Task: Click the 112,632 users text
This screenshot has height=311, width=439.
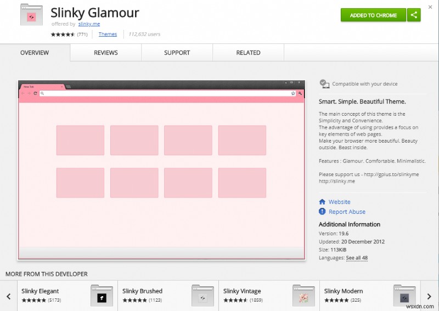Action: pyautogui.click(x=144, y=34)
